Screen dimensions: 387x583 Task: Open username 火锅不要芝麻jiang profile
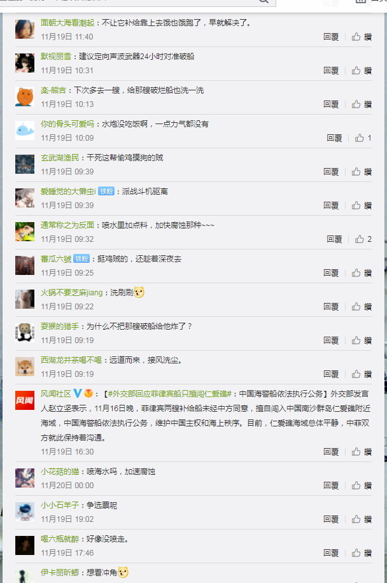point(71,293)
